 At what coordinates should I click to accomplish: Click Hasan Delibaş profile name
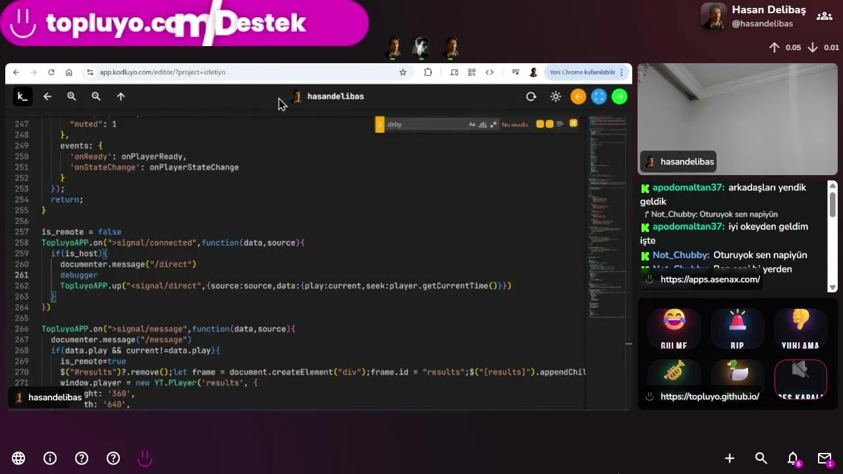(769, 10)
